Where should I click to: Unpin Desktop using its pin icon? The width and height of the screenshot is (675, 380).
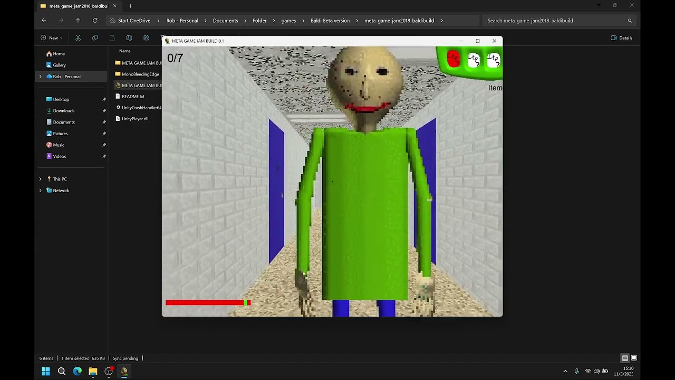104,99
